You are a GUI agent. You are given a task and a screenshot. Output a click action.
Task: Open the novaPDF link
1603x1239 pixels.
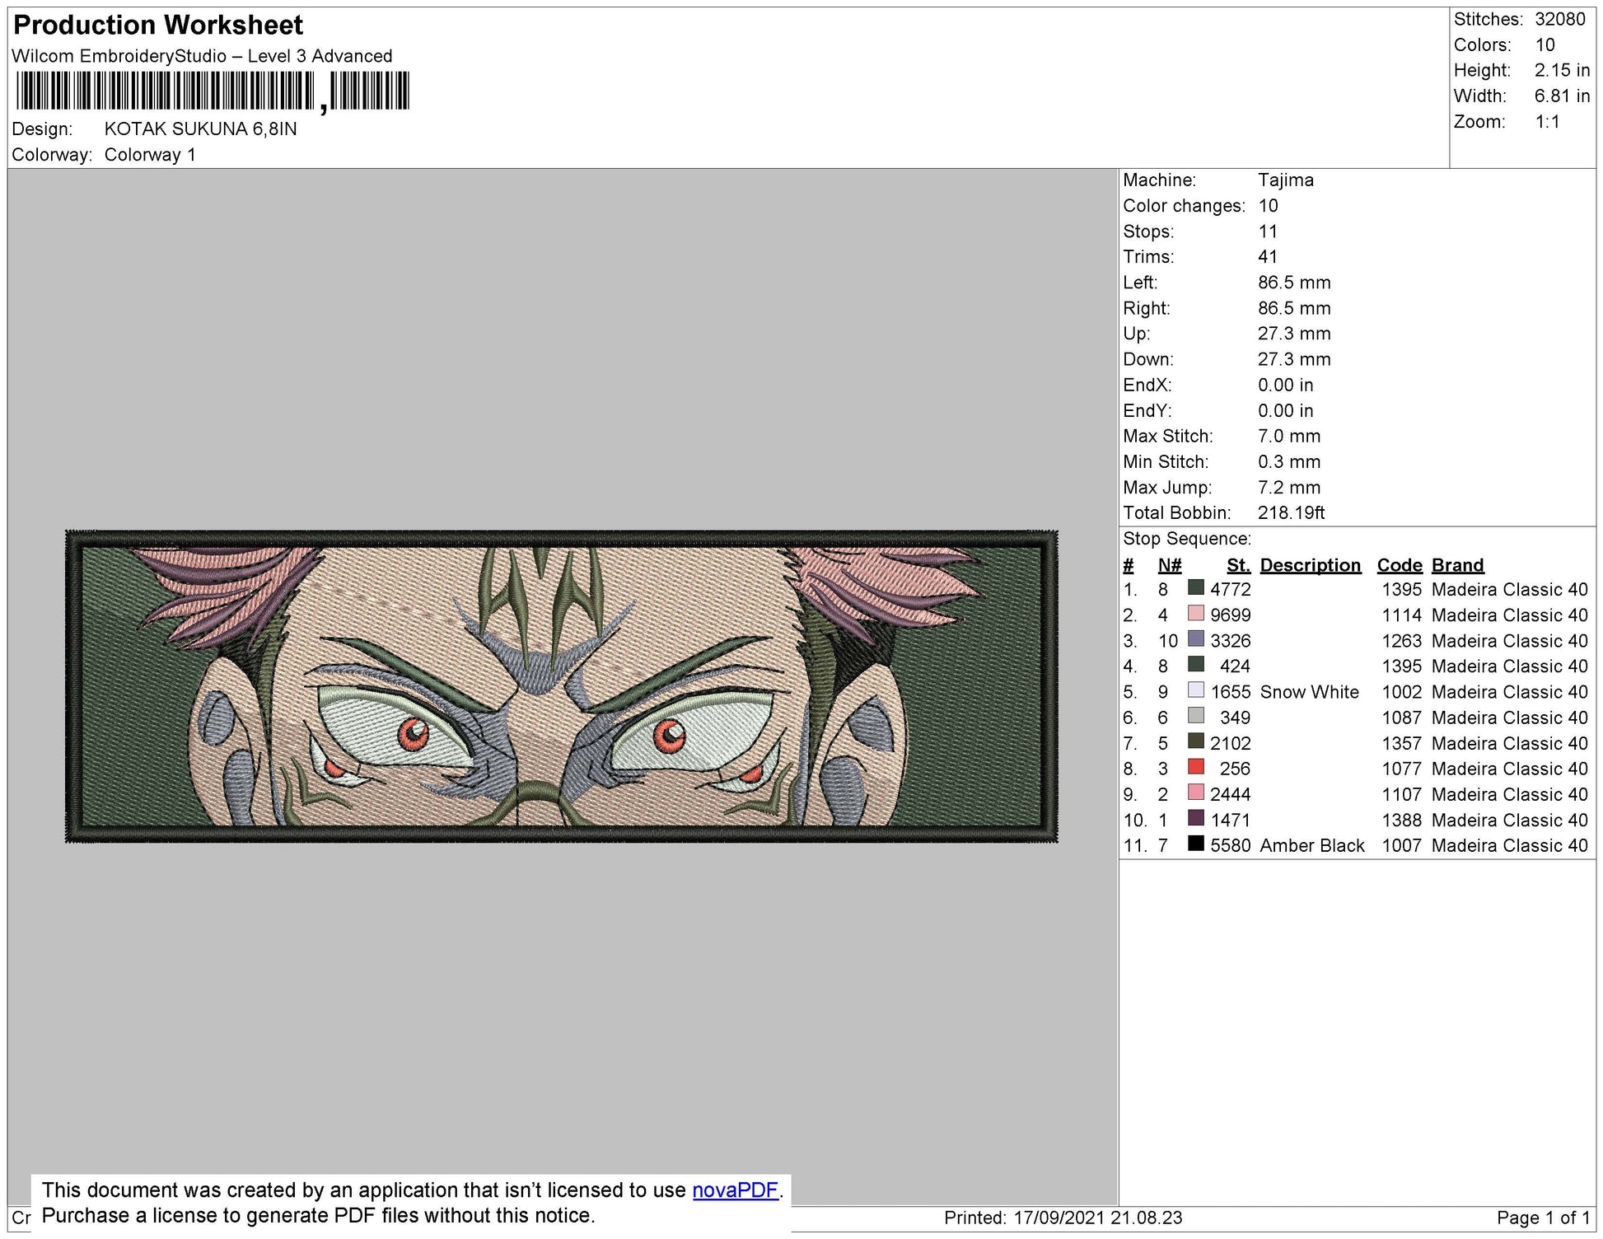pos(735,1190)
